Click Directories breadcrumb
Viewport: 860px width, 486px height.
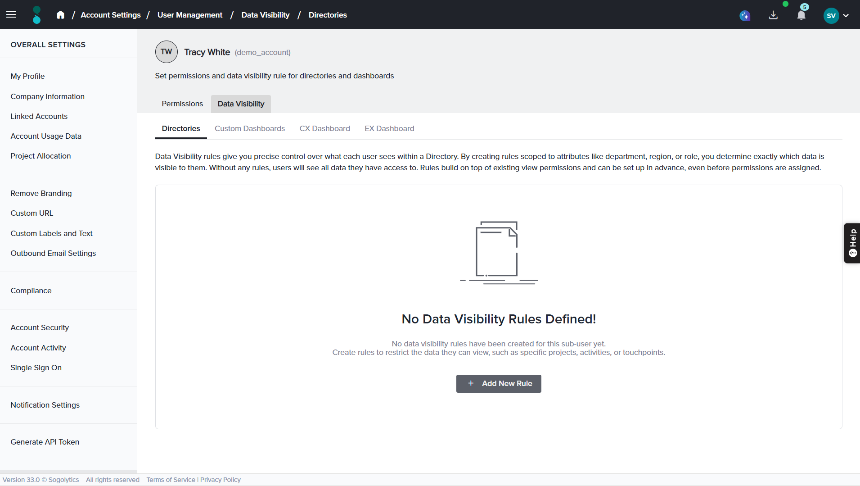(x=328, y=15)
